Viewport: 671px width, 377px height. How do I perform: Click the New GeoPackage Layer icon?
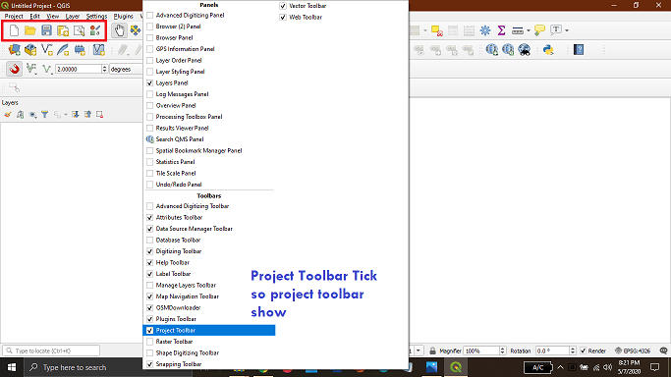(x=30, y=50)
